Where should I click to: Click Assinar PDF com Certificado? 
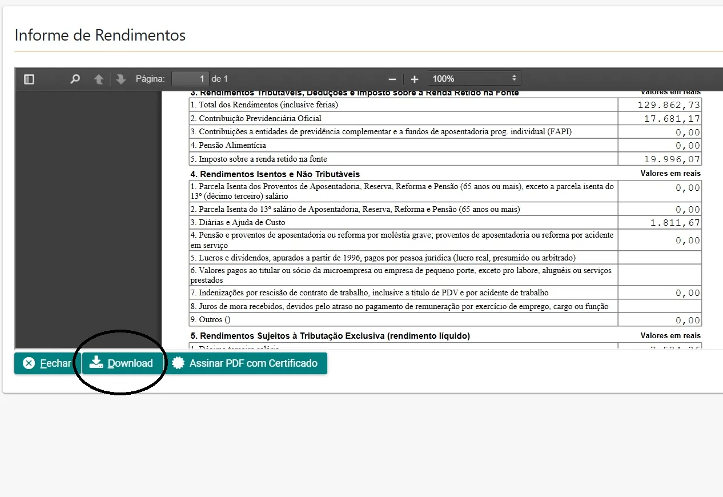pyautogui.click(x=247, y=363)
